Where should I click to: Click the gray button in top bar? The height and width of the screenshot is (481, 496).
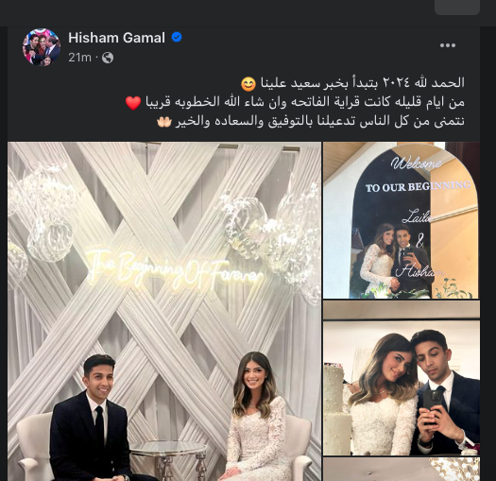457,7
